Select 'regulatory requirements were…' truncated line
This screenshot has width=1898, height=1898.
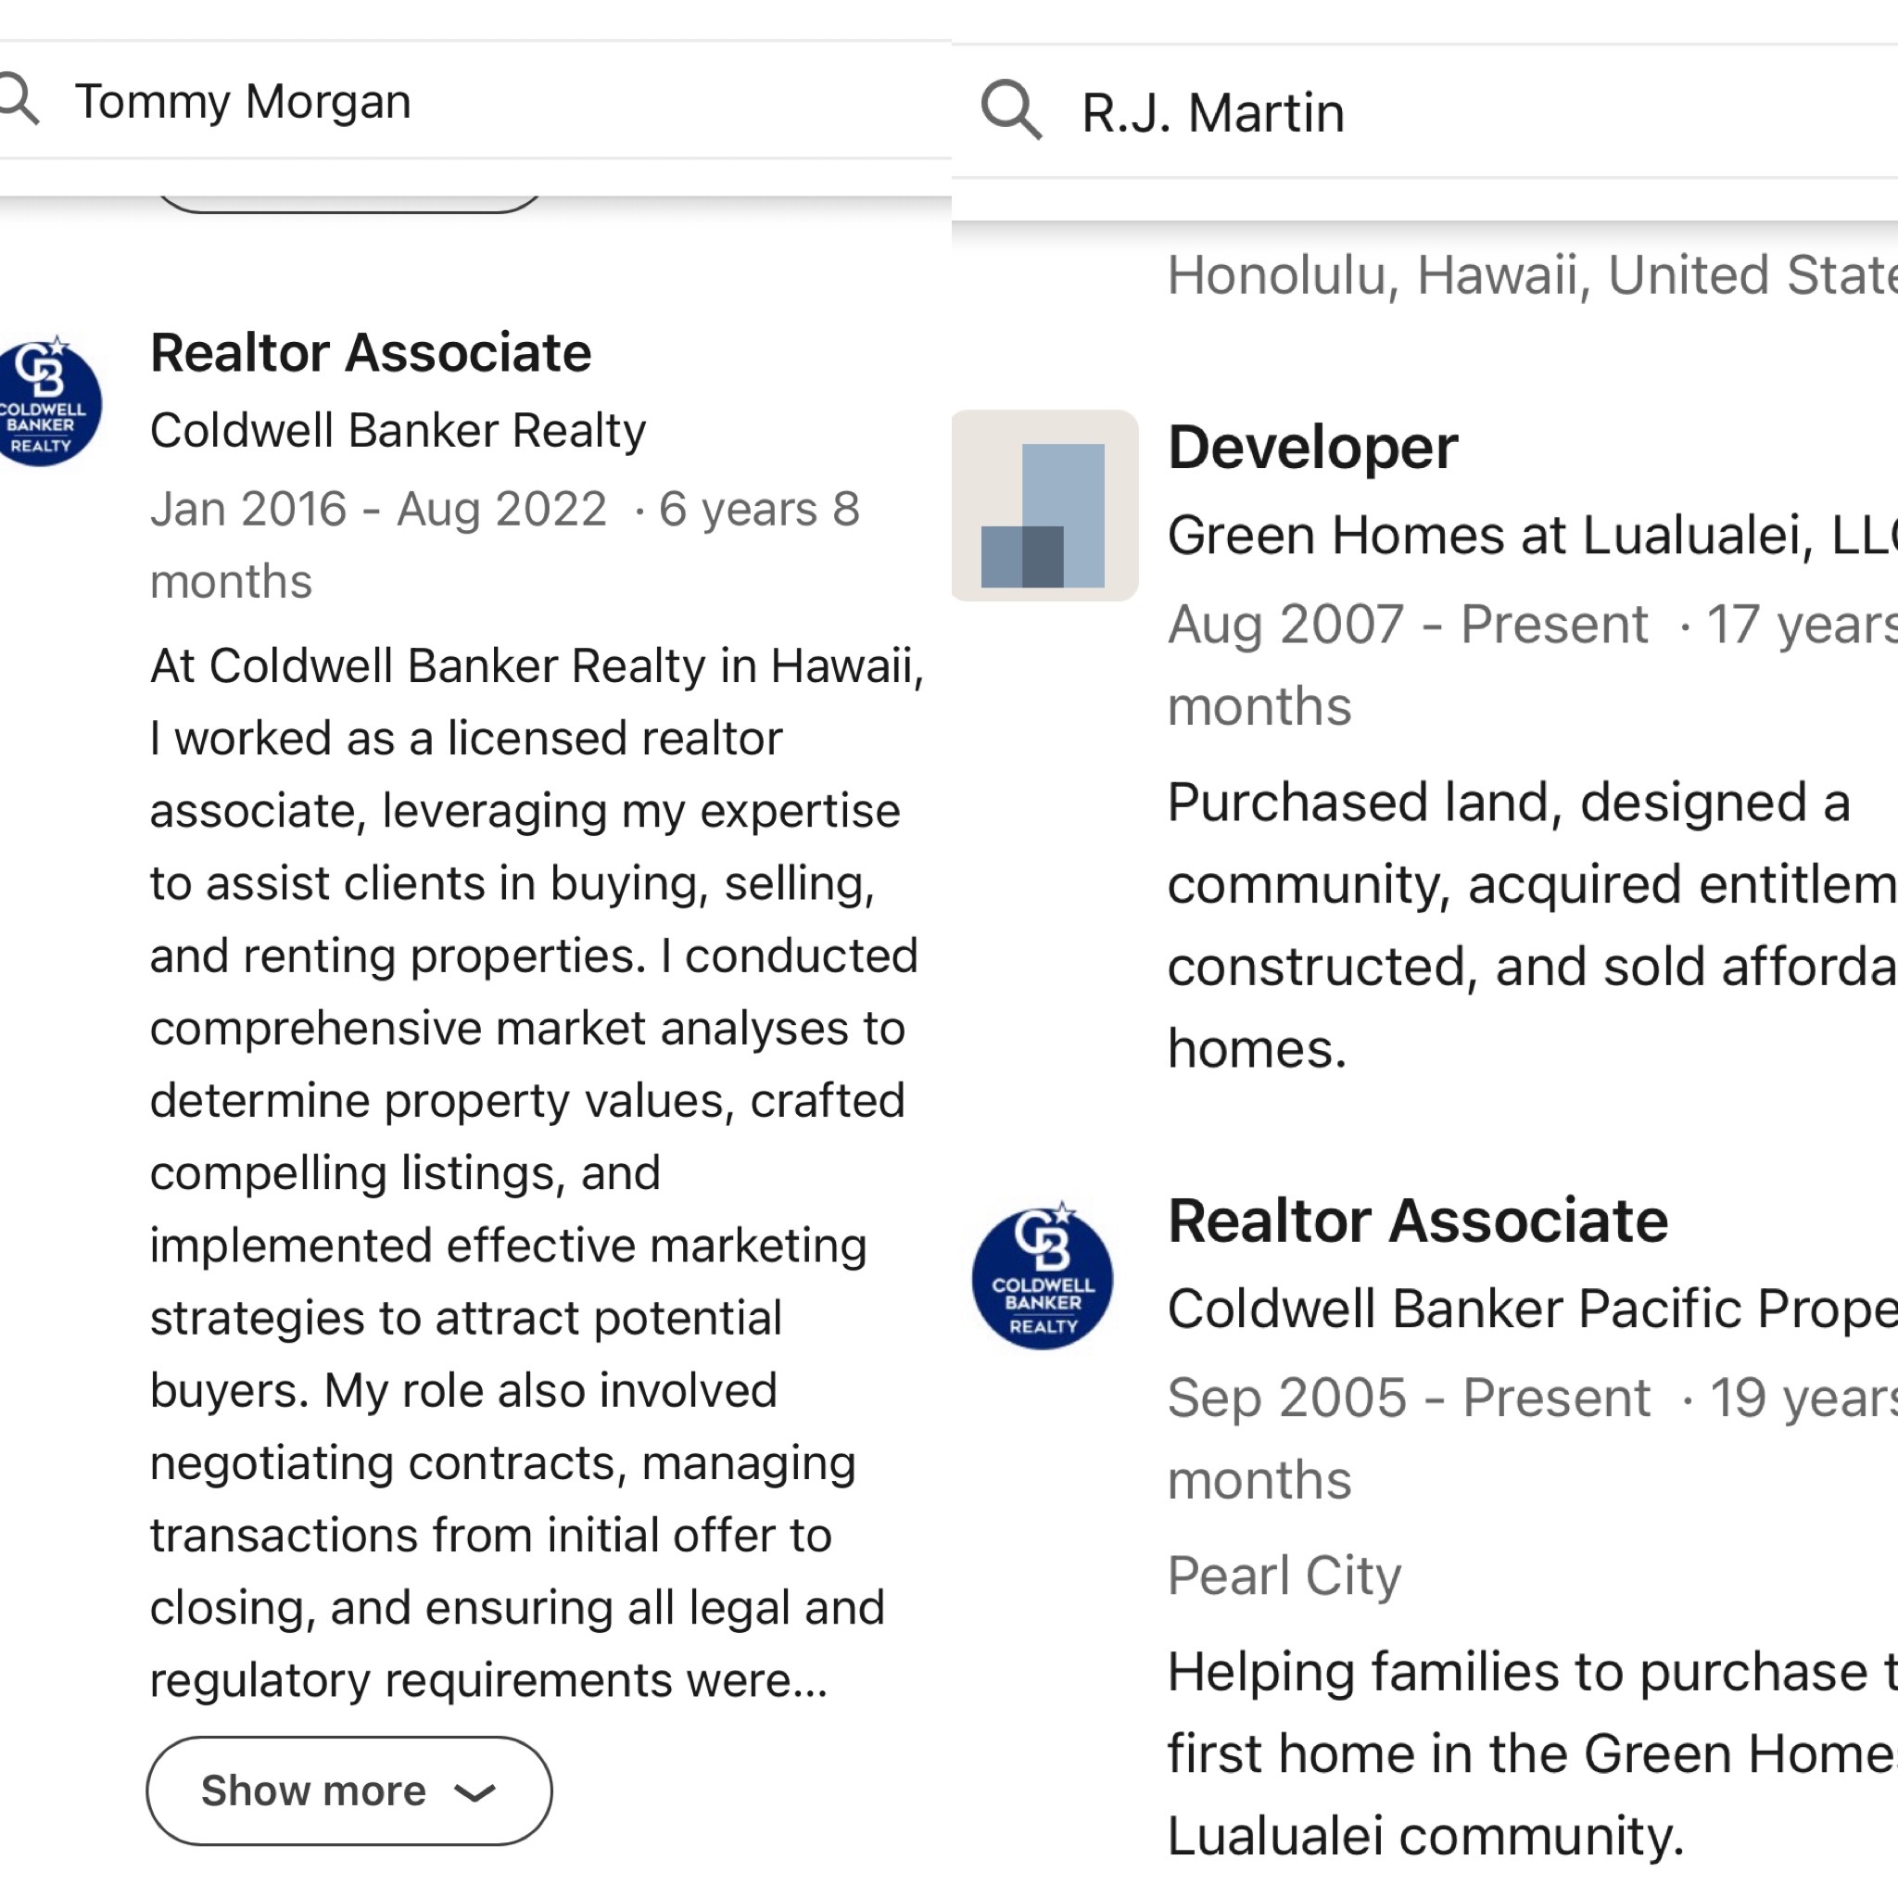(489, 1680)
